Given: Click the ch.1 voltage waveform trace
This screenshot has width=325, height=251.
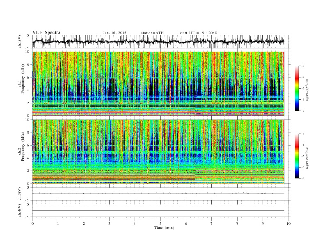Looking at the screenshot, I should (x=158, y=41).
